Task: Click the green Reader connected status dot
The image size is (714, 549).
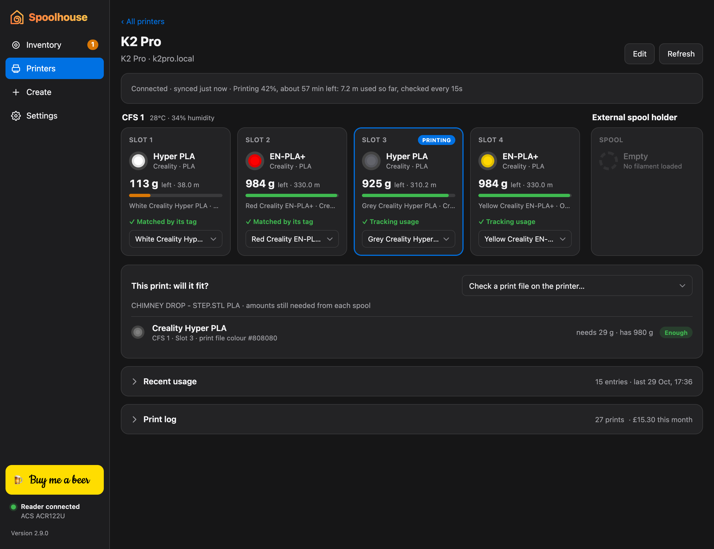Action: pyautogui.click(x=13, y=506)
